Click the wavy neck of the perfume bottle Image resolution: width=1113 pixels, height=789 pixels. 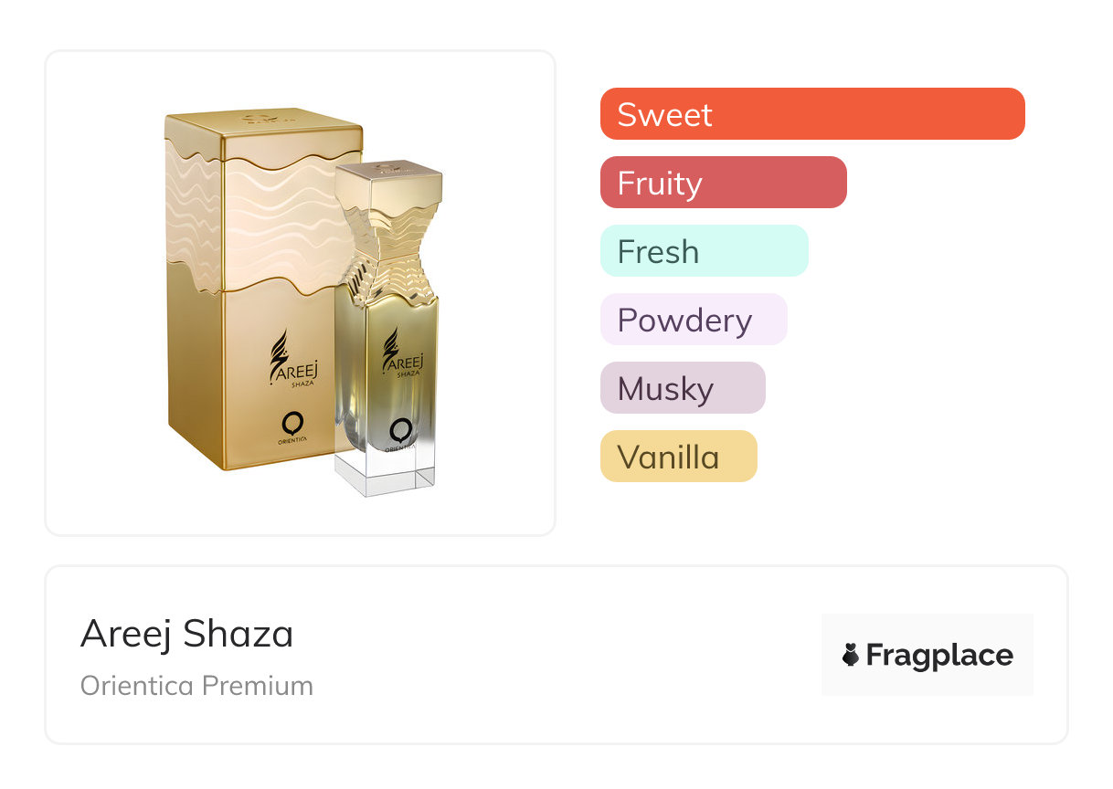(x=387, y=247)
